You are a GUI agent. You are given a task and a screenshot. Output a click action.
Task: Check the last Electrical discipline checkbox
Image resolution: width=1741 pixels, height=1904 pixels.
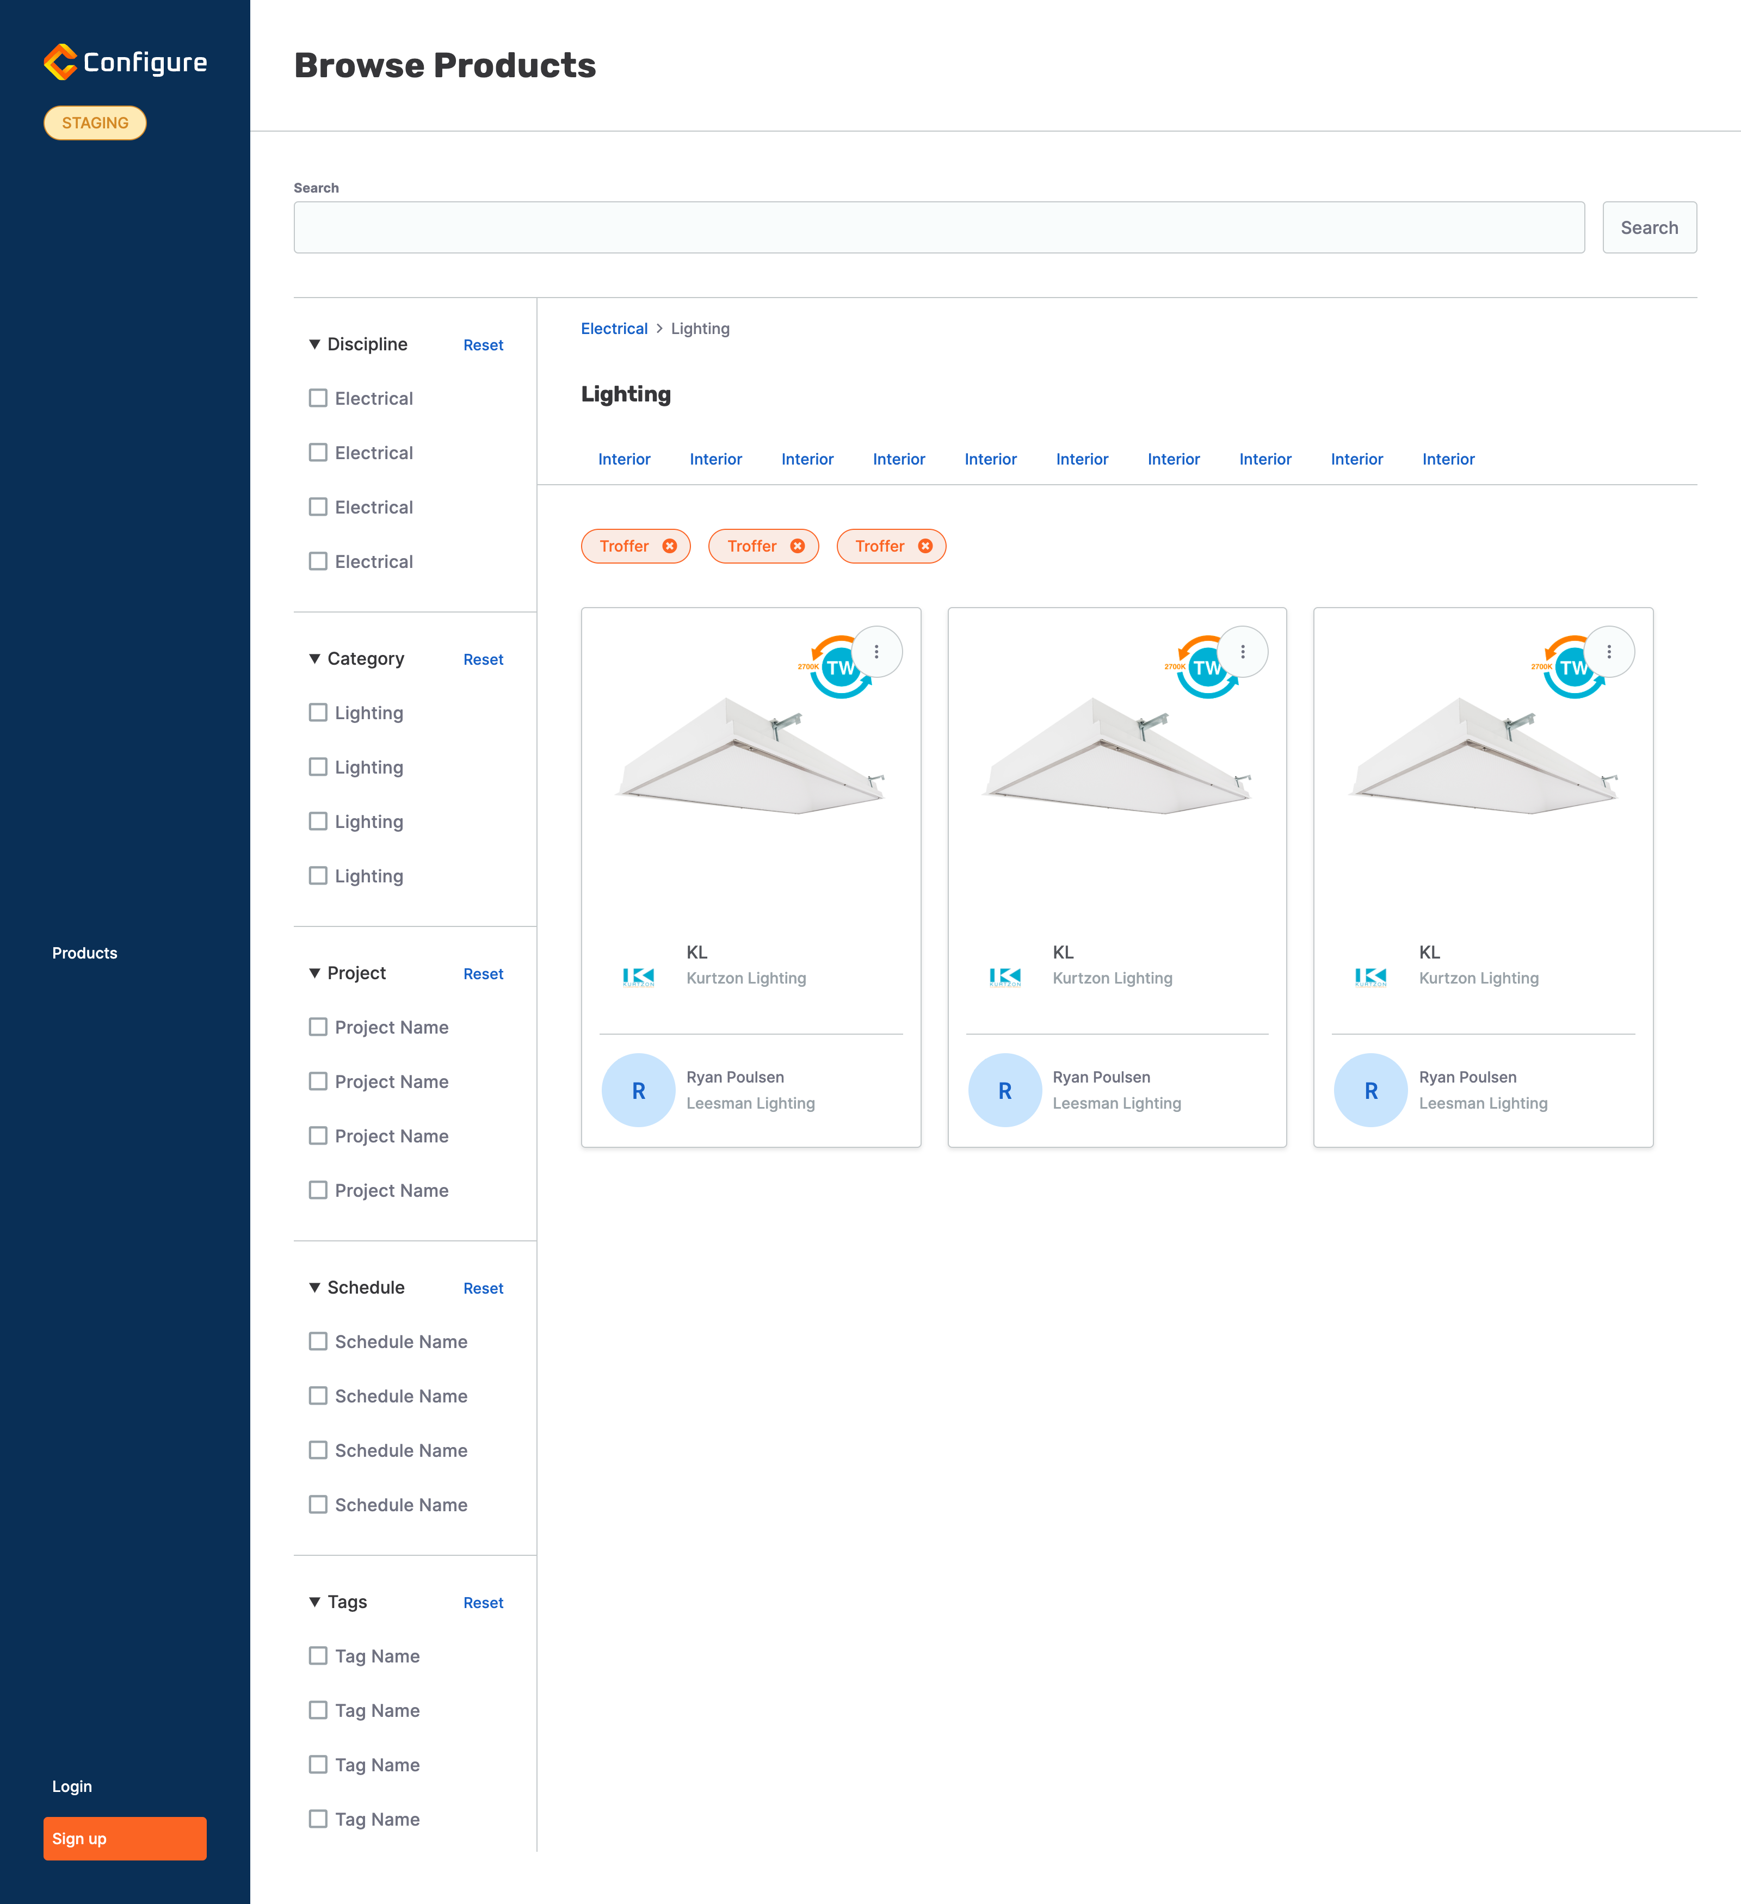pyautogui.click(x=318, y=562)
